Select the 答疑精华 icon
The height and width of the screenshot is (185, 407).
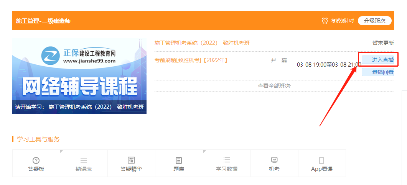pyautogui.click(x=131, y=160)
